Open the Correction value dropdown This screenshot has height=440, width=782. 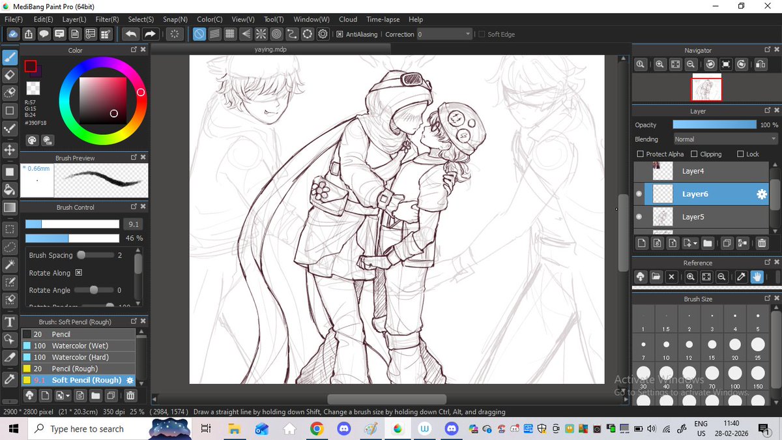pyautogui.click(x=444, y=35)
